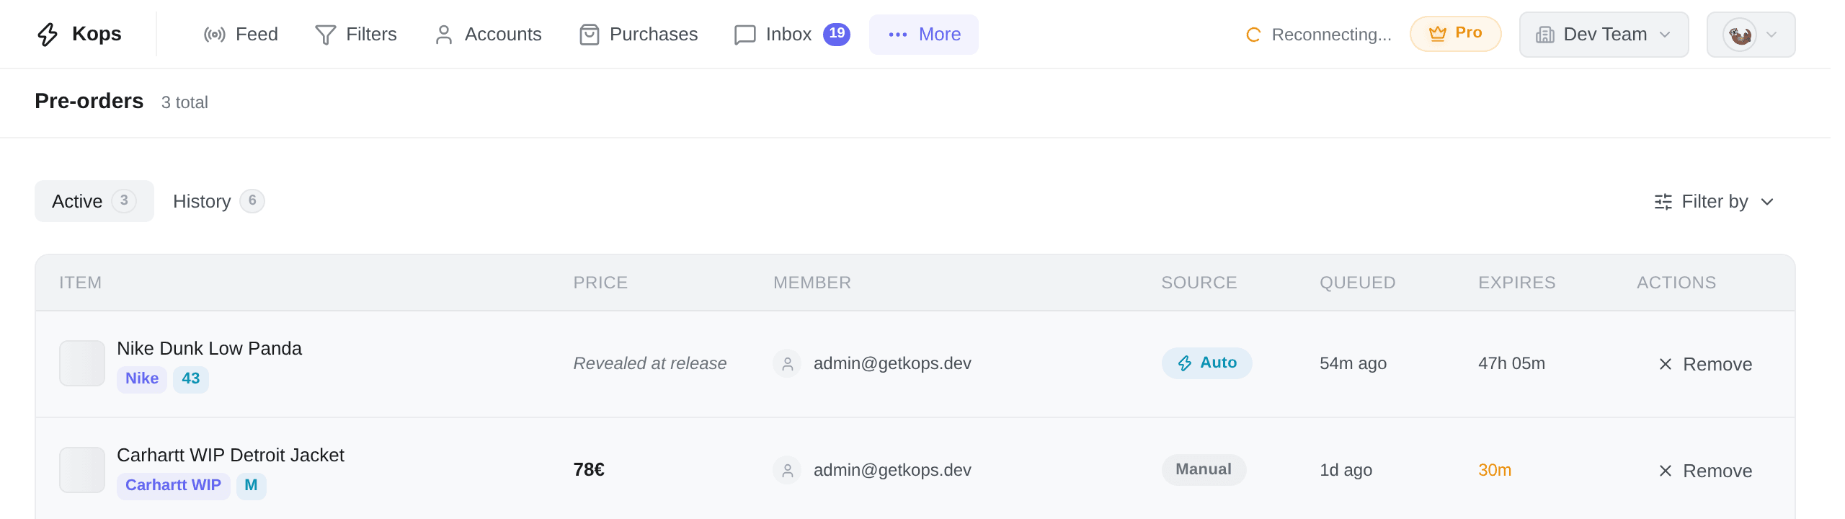Screen dimensions: 1845x519
Task: Click the 78€ price value
Action: (x=589, y=470)
